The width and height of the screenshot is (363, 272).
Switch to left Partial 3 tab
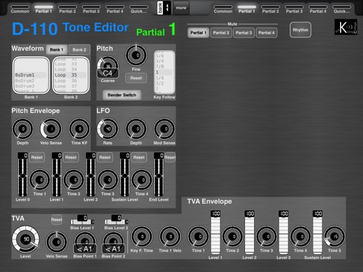tap(91, 9)
